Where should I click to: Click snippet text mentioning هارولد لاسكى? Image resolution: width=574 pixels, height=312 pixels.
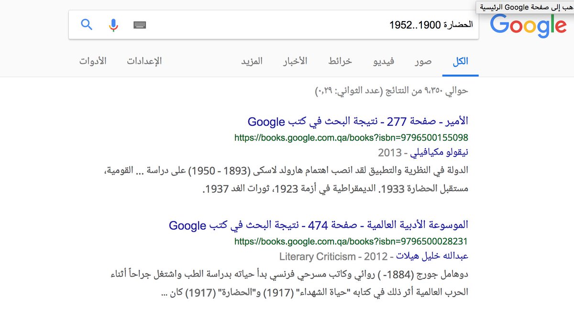286,171
